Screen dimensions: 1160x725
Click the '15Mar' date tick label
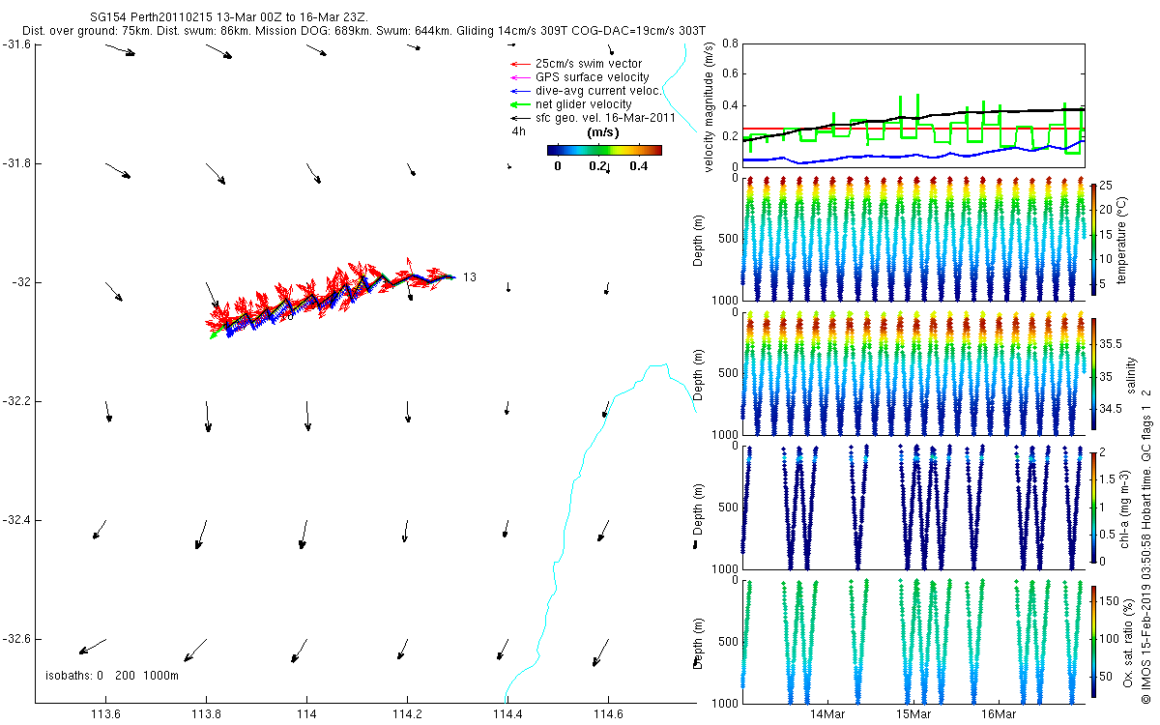[x=914, y=715]
